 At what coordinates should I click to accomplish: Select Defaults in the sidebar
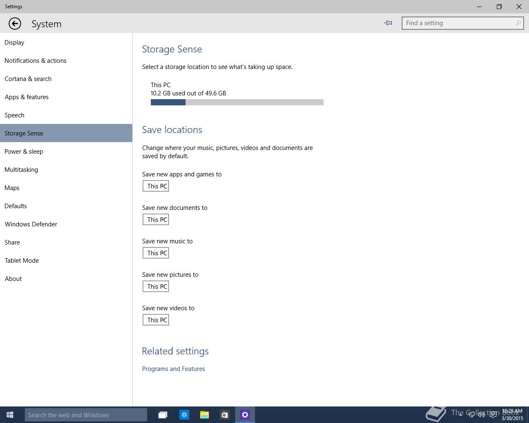(x=66, y=206)
